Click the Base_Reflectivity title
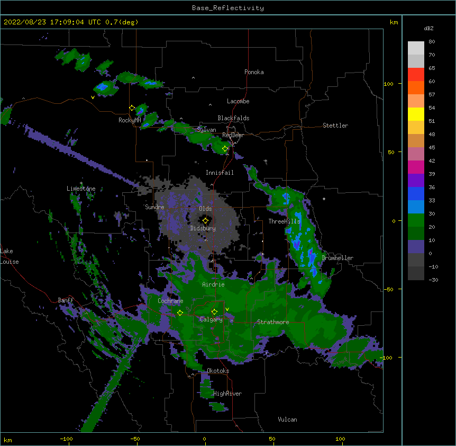 tap(228, 8)
